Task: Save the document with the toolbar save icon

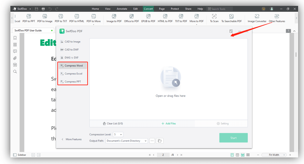Action: tap(36, 9)
